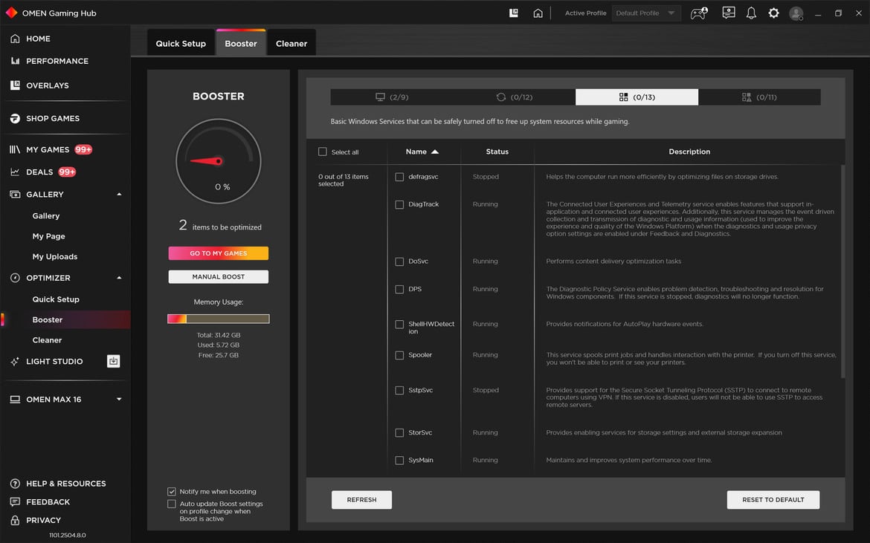The width and height of the screenshot is (870, 543).
Task: Open the My Games library icon
Action: click(x=15, y=149)
